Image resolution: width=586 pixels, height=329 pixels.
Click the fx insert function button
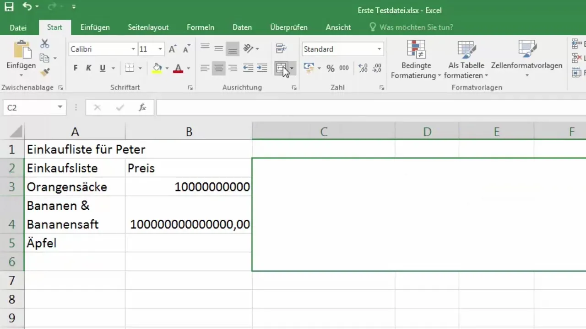pyautogui.click(x=142, y=107)
